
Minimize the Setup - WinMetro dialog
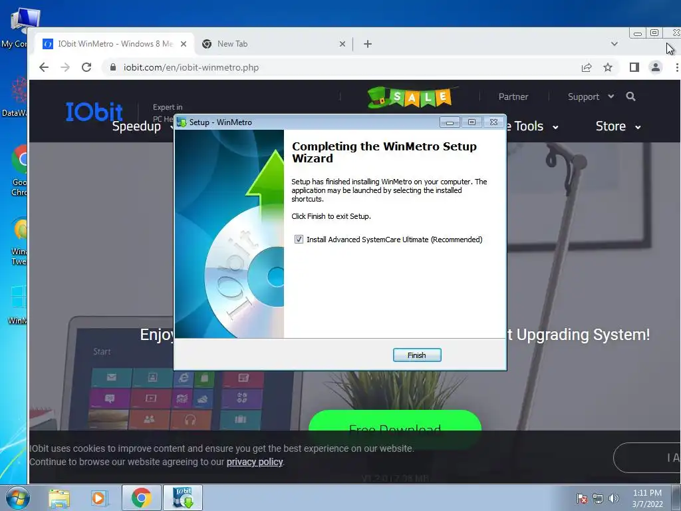[450, 122]
